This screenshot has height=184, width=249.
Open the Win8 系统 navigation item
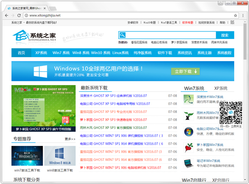[81, 53]
